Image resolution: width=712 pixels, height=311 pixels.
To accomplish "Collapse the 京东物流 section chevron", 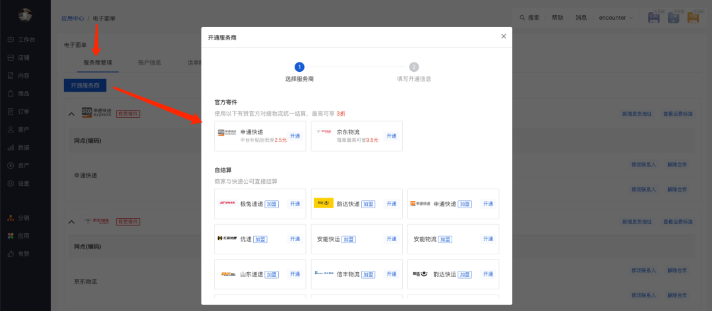I will (71, 222).
